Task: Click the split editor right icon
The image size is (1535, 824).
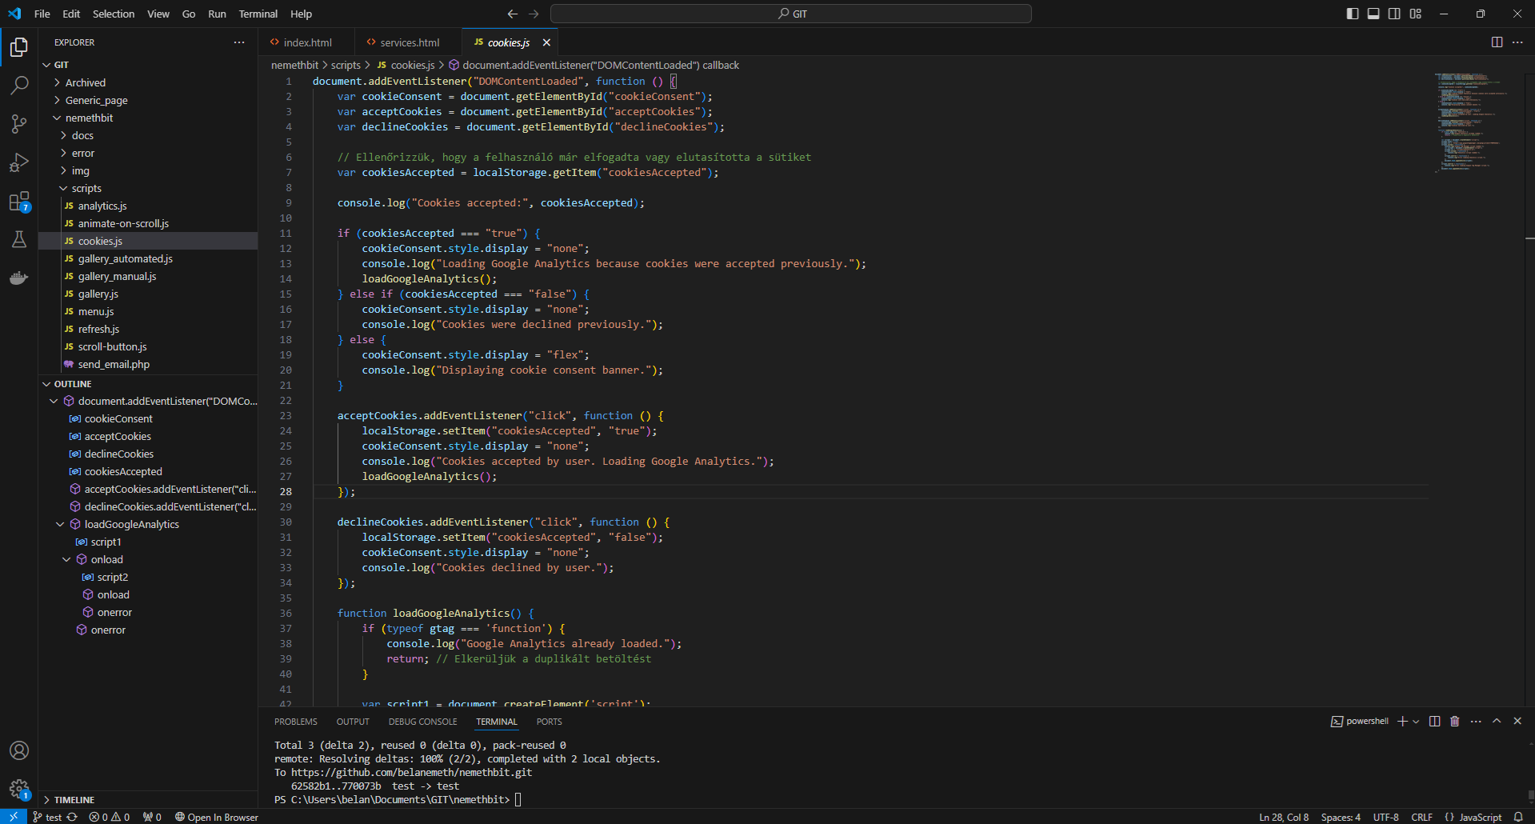Action: click(x=1497, y=42)
